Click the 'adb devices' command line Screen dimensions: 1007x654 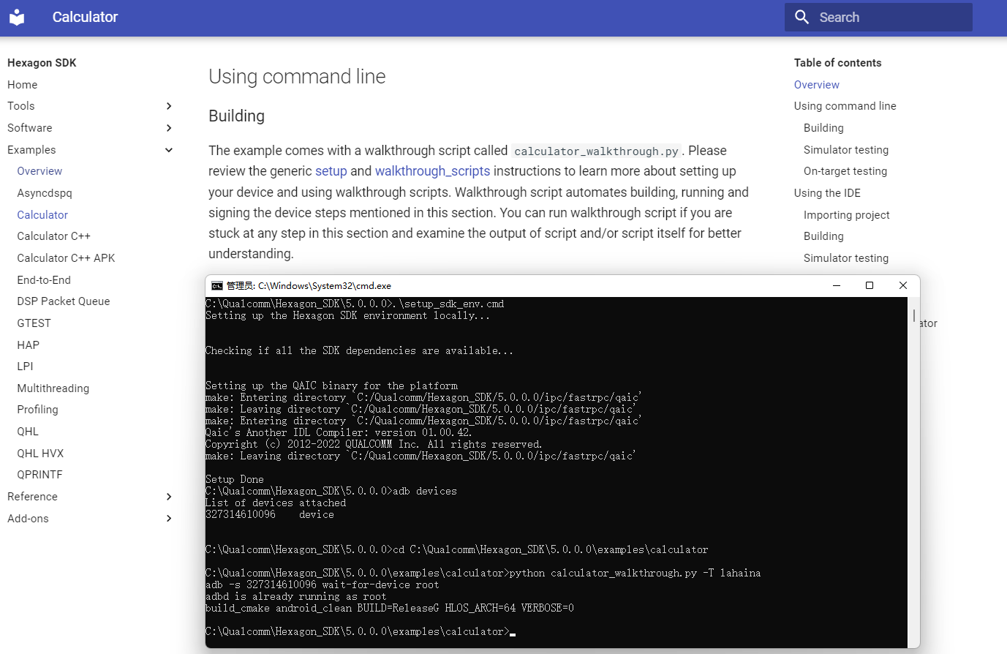point(331,492)
